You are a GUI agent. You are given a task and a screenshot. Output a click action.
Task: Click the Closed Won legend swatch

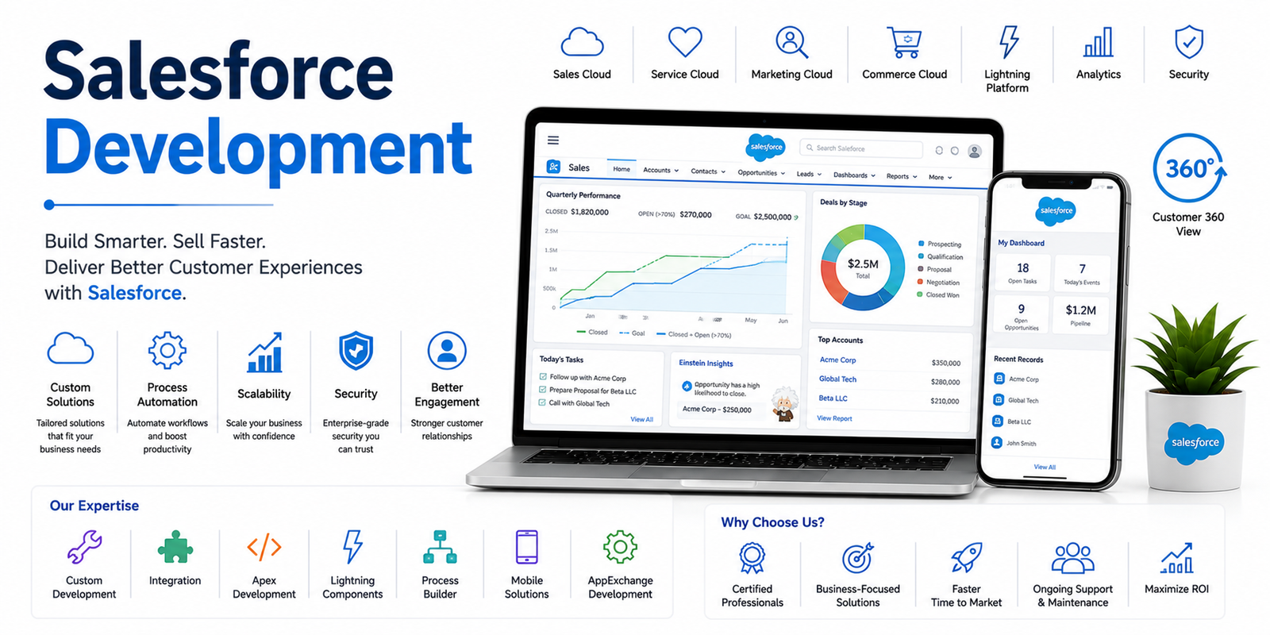point(920,294)
